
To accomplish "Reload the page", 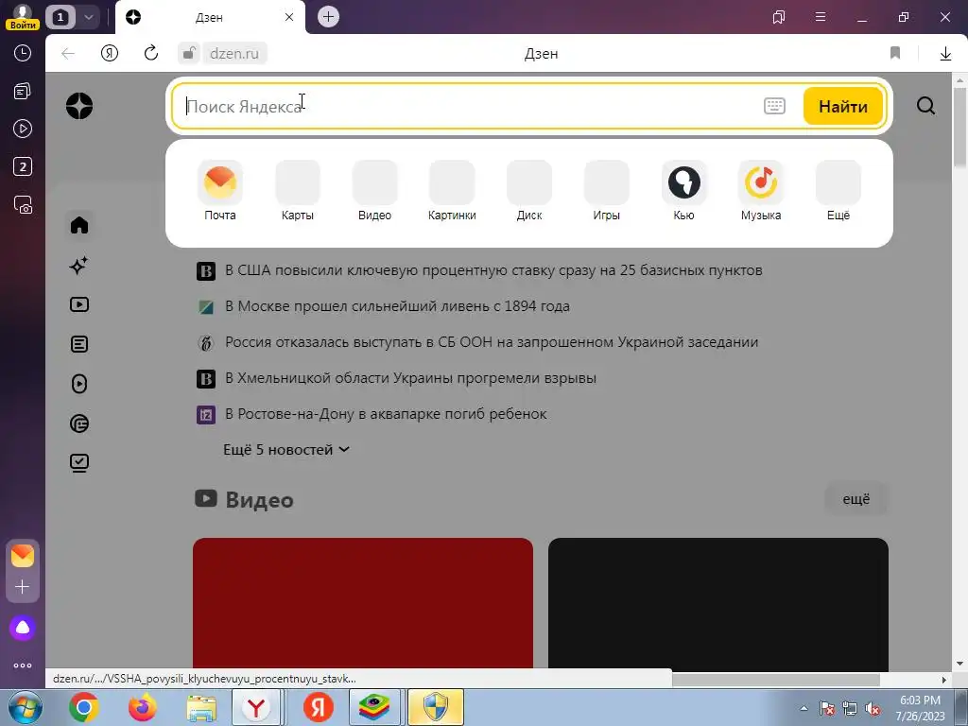I will [x=150, y=53].
